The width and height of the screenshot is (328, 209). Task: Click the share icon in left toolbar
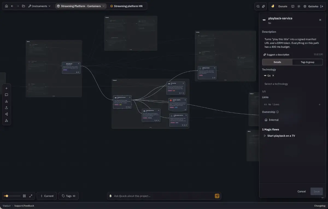[x=7, y=114]
